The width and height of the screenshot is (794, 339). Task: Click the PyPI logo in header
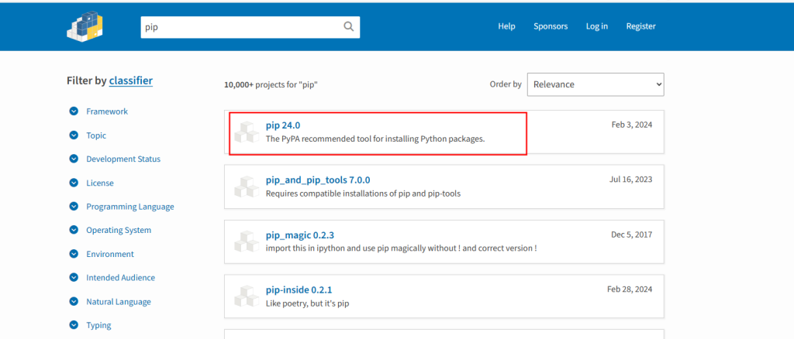click(85, 26)
